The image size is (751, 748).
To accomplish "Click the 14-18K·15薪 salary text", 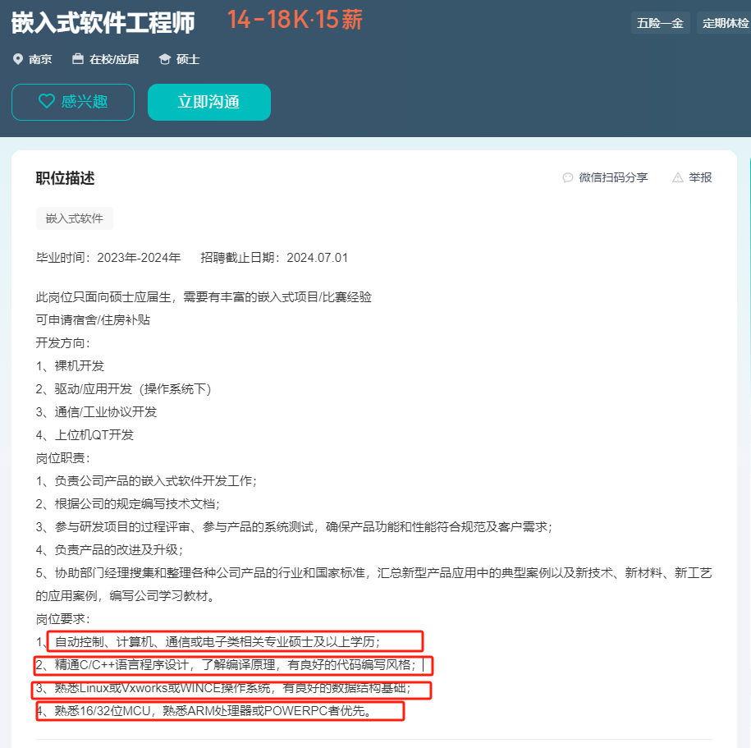I will click(295, 21).
